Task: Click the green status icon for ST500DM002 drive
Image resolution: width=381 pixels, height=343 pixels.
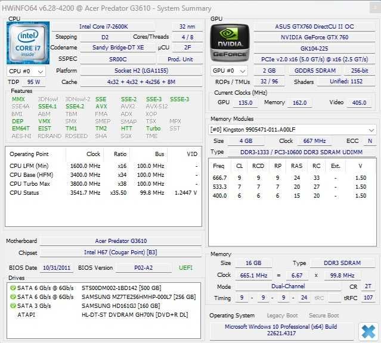Action: (x=13, y=288)
